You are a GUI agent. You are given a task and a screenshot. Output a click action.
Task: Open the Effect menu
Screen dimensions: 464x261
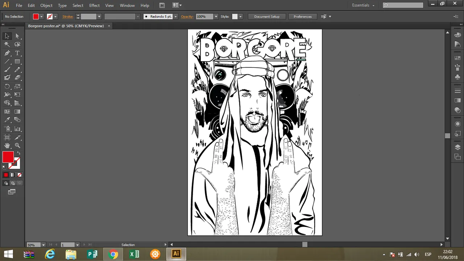point(94,5)
